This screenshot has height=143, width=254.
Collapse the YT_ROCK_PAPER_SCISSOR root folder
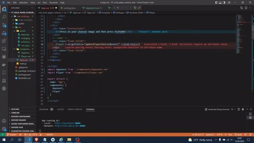[22, 12]
